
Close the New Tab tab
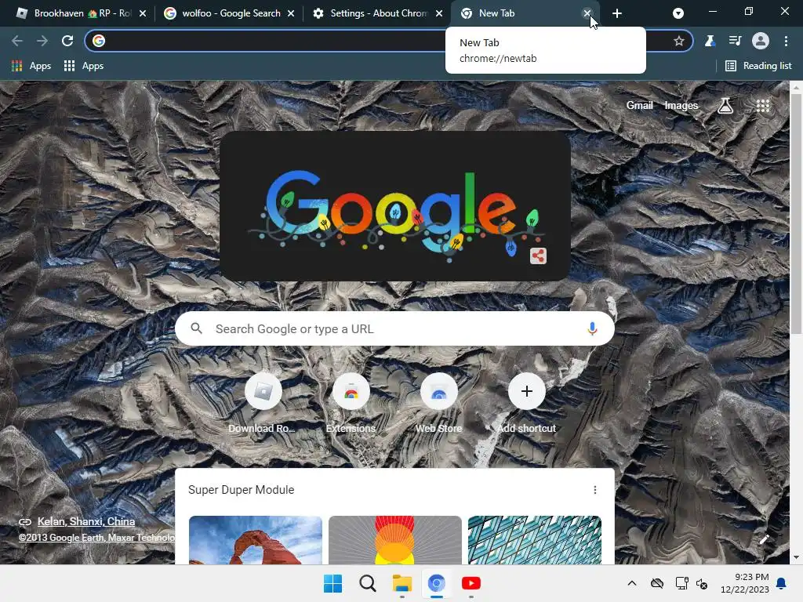pyautogui.click(x=587, y=13)
